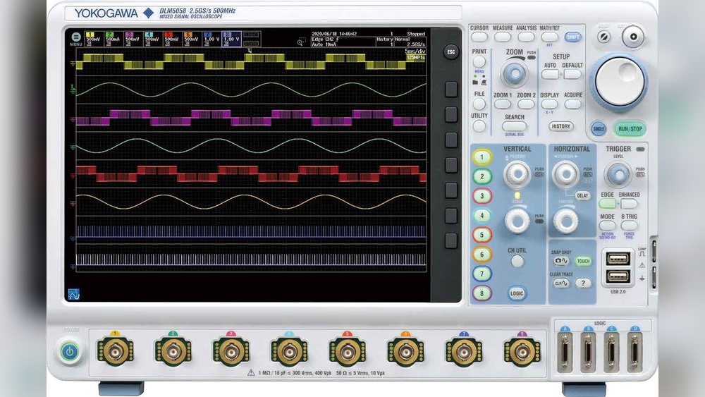Screen dimensions: 705x397
Task: Click channel 7 BNC input connector
Action: [464, 352]
